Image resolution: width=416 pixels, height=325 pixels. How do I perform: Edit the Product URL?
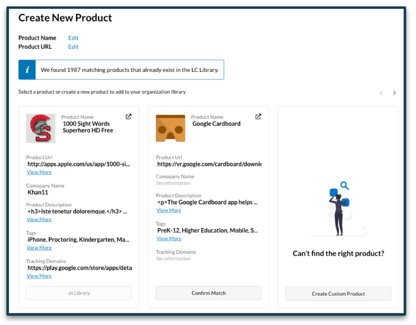73,47
